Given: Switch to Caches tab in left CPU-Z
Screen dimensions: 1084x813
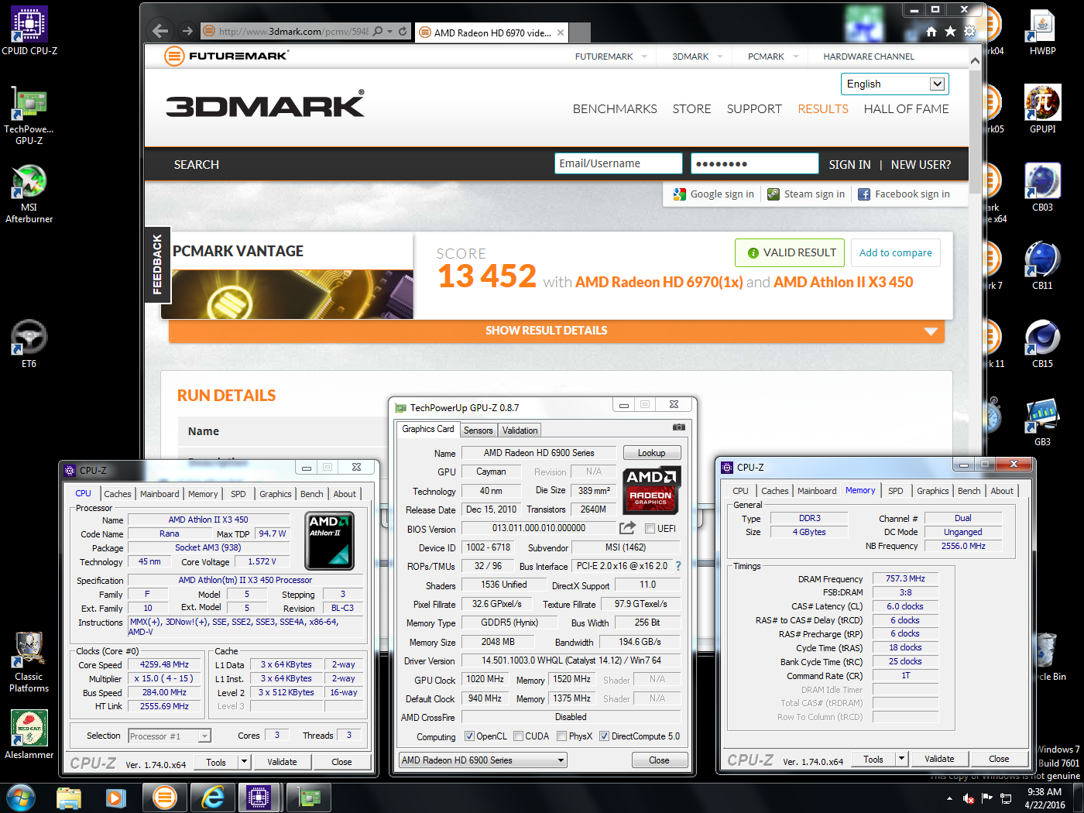Looking at the screenshot, I should [x=118, y=494].
